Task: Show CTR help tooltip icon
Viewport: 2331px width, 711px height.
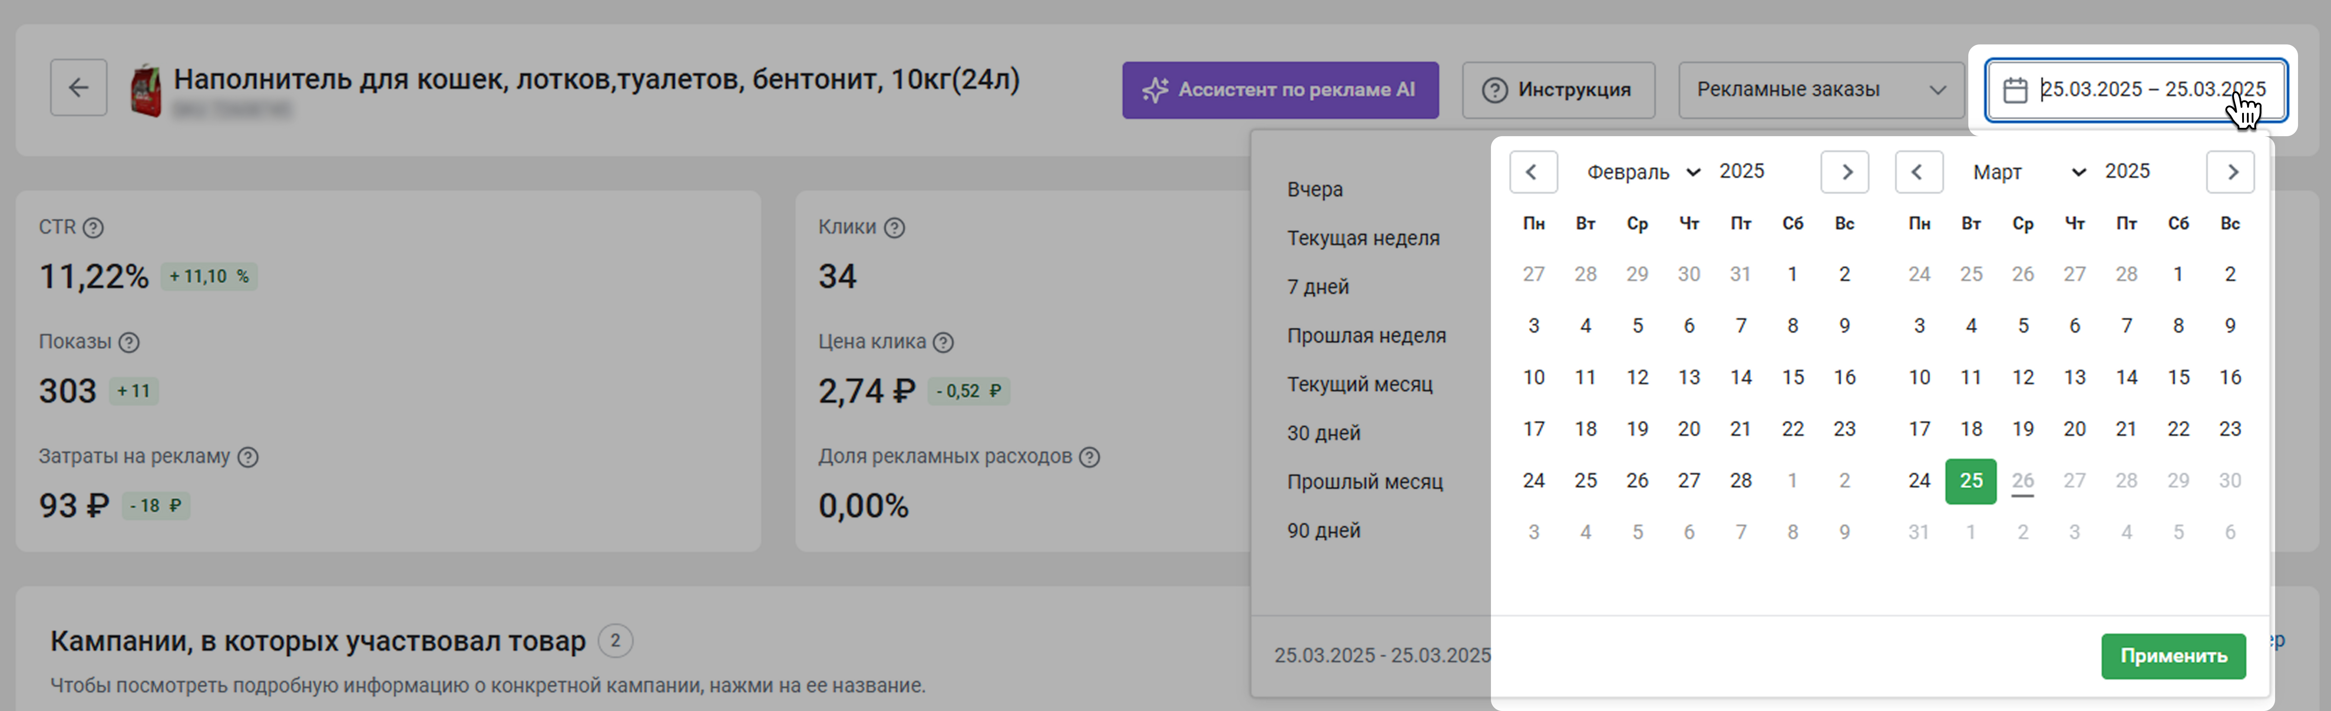Action: click(x=93, y=227)
